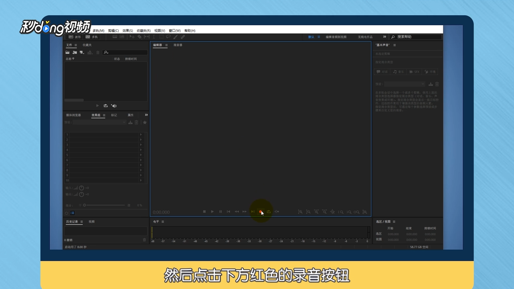Click the insert into multitrack icon
Viewport: 514px width, 289px height.
click(x=90, y=52)
